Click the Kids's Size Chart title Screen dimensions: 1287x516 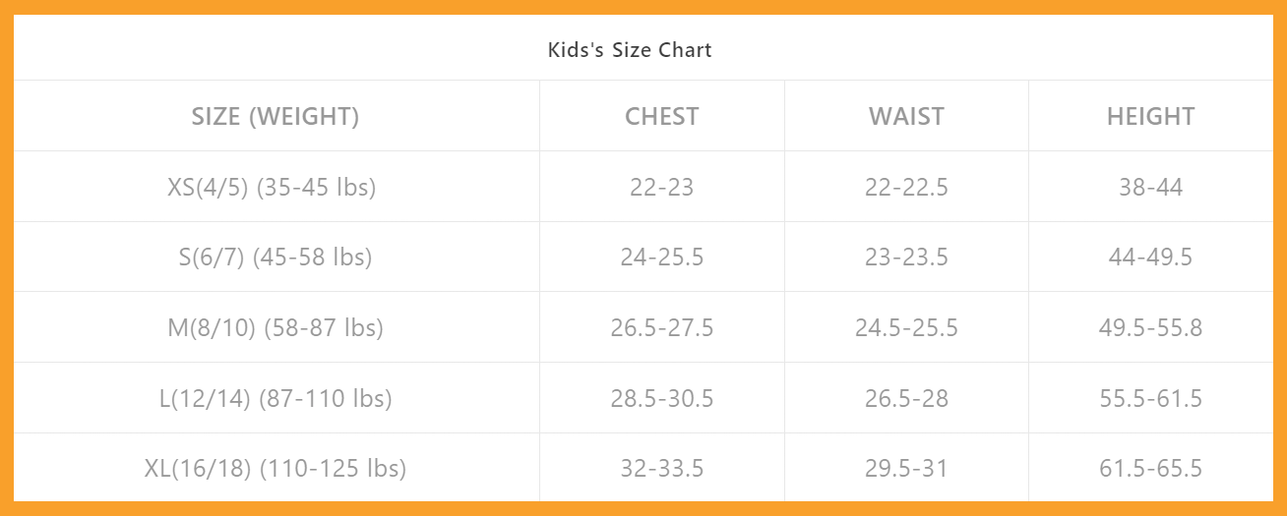[630, 50]
